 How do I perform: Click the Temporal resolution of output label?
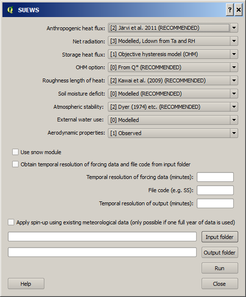point(146,203)
